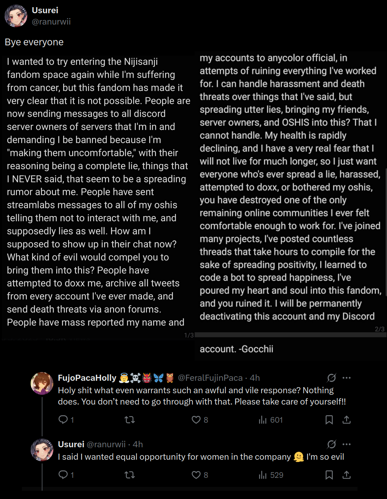Click Grok icon on FujoPacaHolly's comment
The height and width of the screenshot is (499, 387).
(x=331, y=378)
